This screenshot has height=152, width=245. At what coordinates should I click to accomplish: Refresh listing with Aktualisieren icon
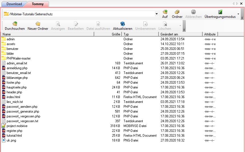pos(122,24)
